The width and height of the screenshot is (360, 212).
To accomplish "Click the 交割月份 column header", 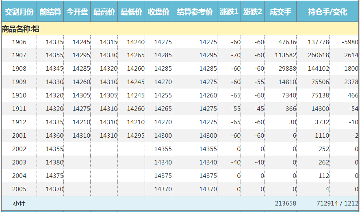I will tap(18, 12).
